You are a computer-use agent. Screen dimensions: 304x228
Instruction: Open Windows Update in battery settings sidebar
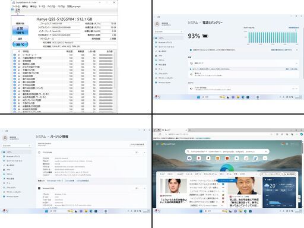pos(163,83)
